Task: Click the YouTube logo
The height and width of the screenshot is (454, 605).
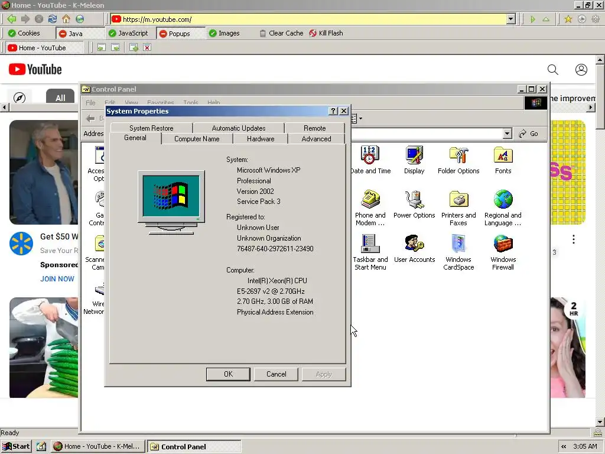Action: coord(35,70)
